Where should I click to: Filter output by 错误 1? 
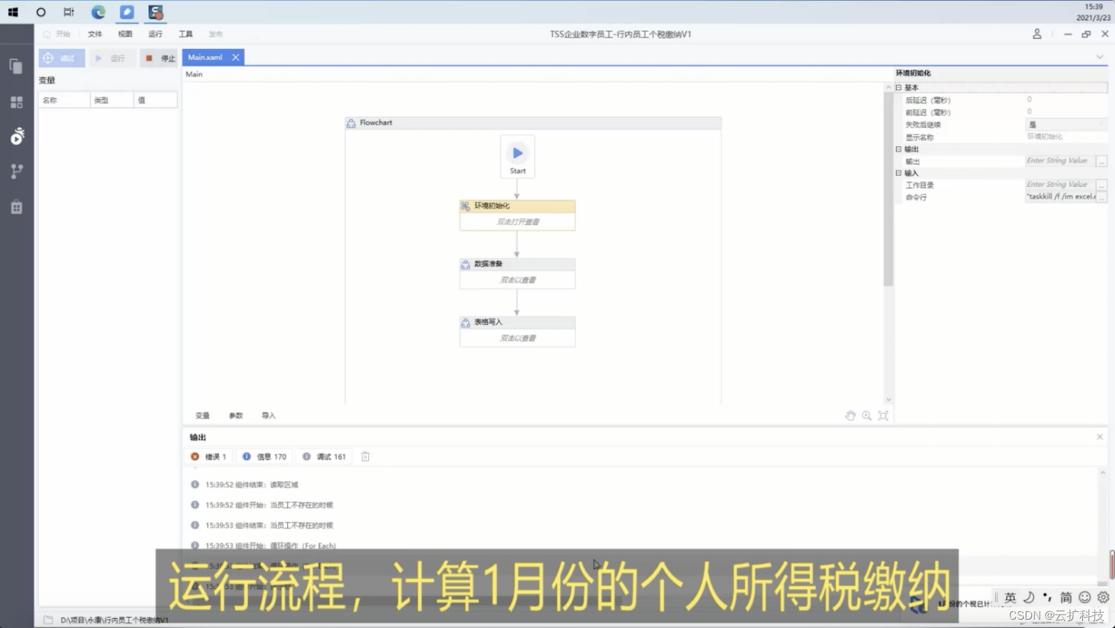[x=208, y=457]
